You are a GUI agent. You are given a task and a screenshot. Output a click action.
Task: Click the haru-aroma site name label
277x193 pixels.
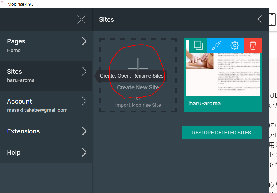tap(205, 103)
